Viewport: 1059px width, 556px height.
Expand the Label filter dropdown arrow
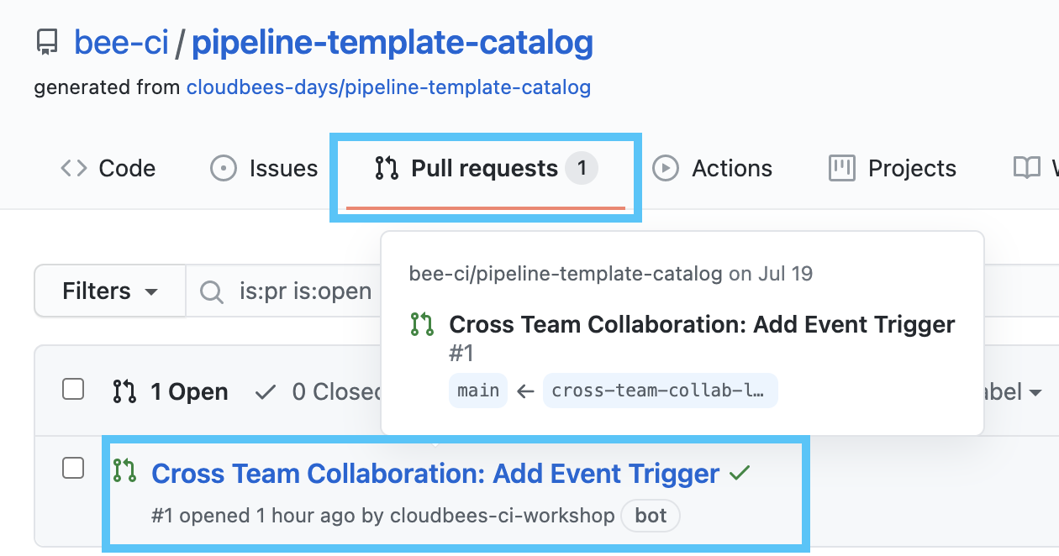tap(1035, 392)
